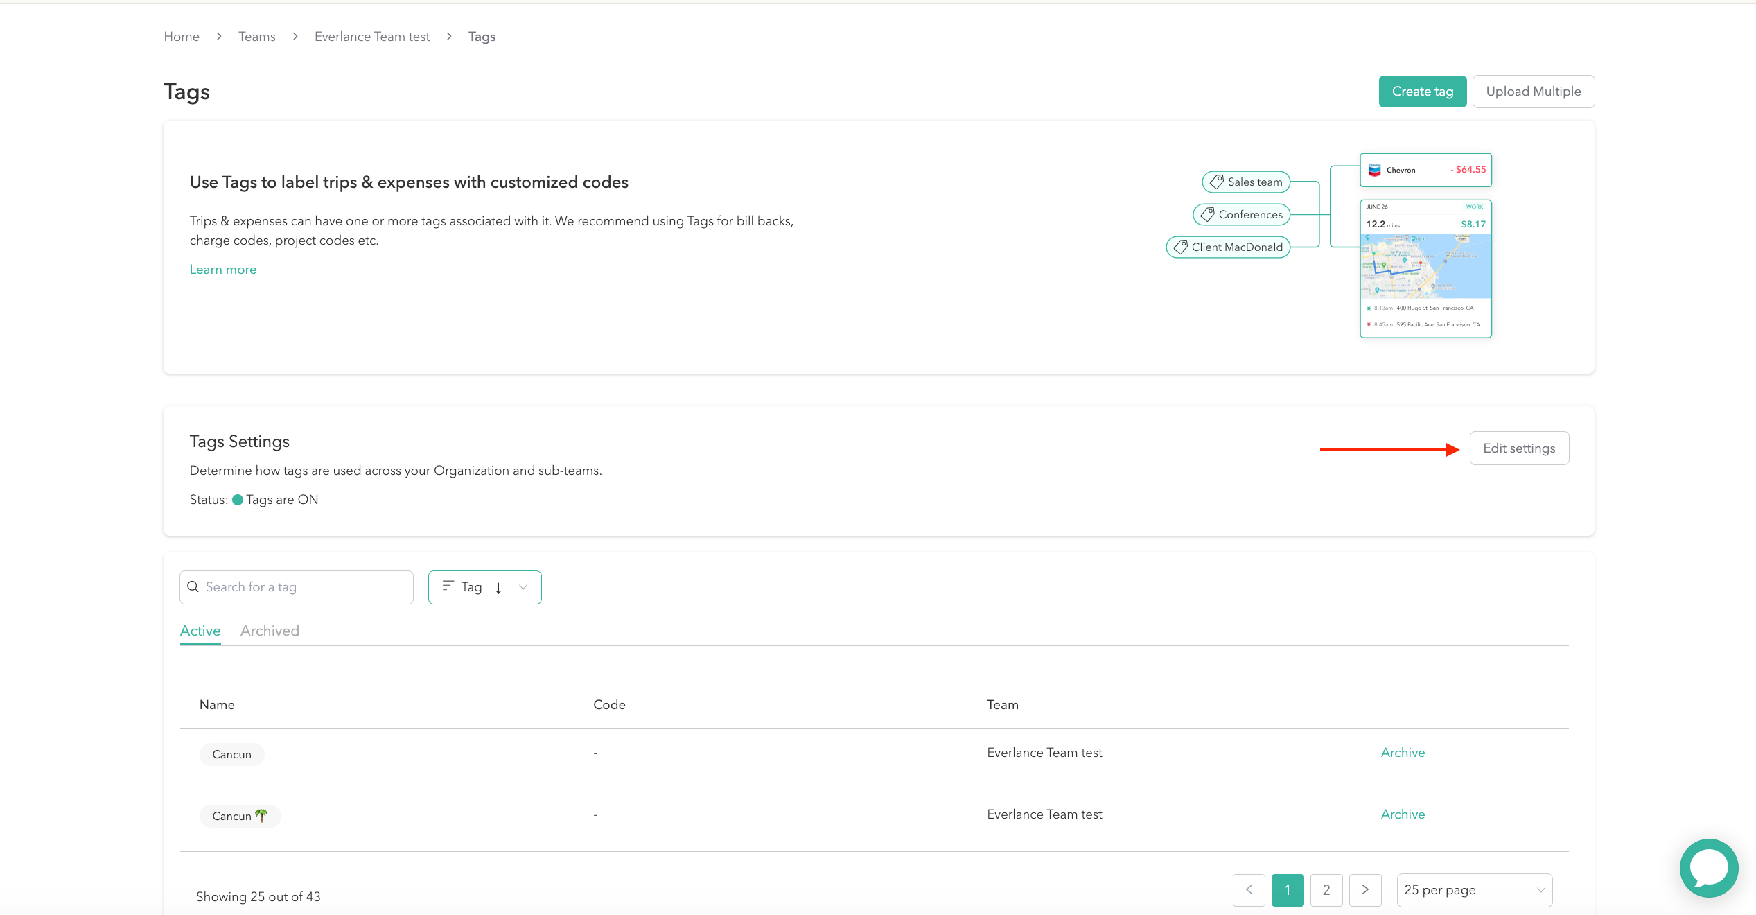The height and width of the screenshot is (915, 1756).
Task: Click the descending arrow icon in Tag filter
Action: click(x=499, y=587)
